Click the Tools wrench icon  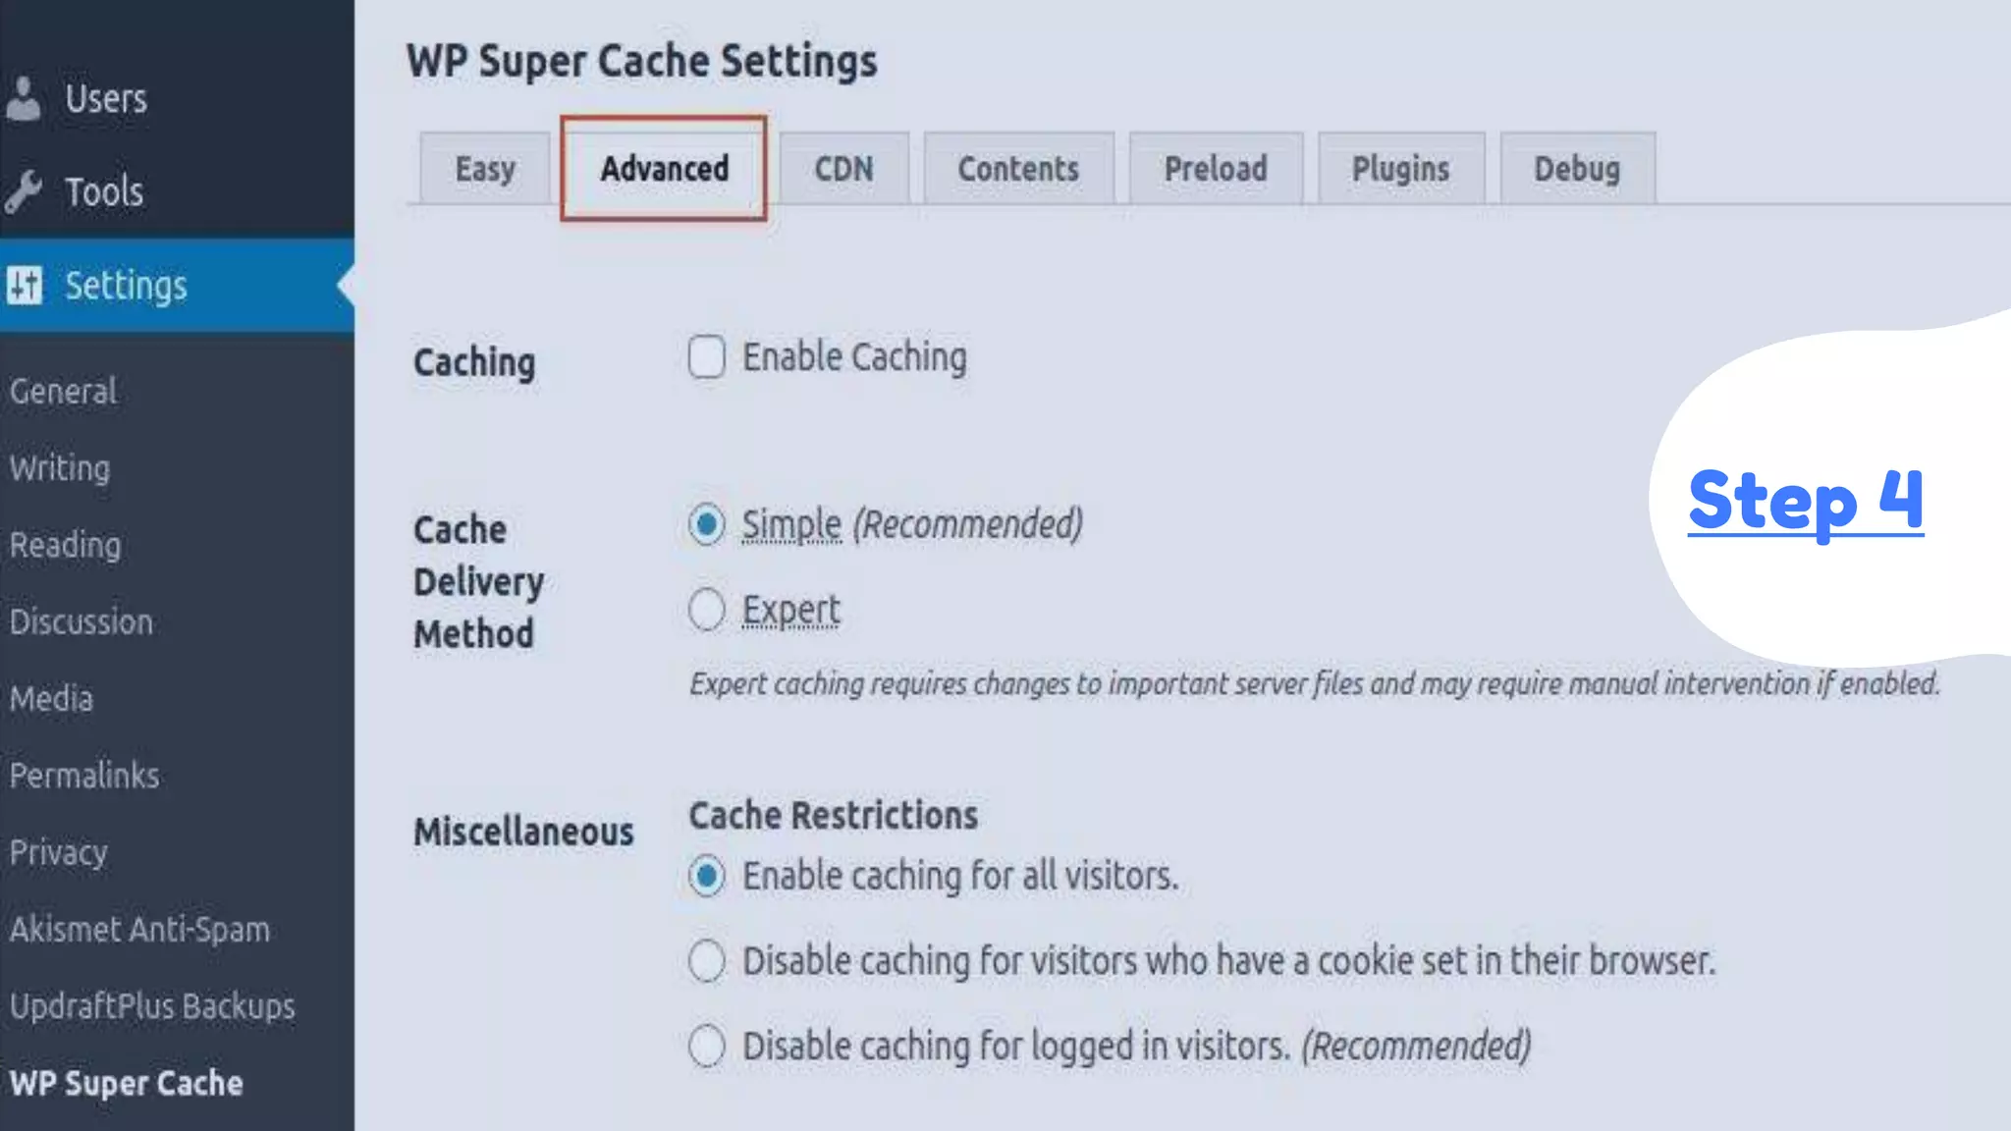click(x=24, y=191)
